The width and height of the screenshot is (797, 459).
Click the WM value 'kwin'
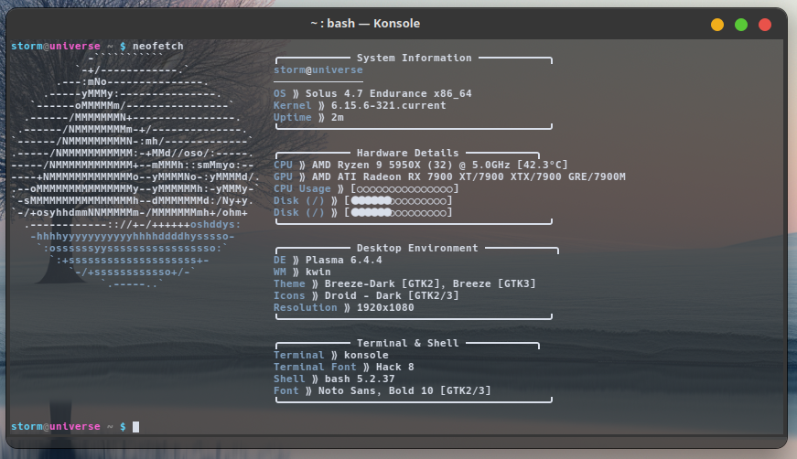coord(318,272)
